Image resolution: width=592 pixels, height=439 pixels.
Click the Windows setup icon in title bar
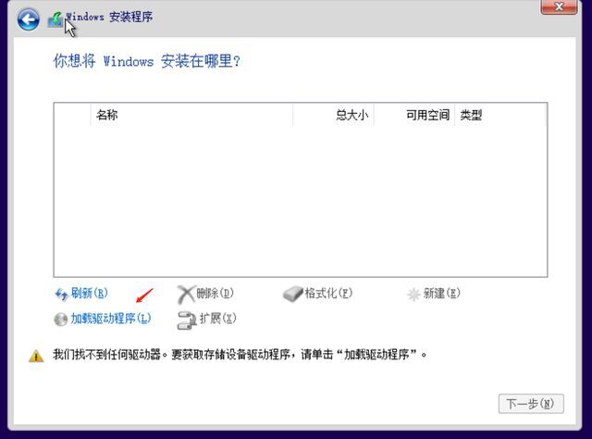point(55,19)
